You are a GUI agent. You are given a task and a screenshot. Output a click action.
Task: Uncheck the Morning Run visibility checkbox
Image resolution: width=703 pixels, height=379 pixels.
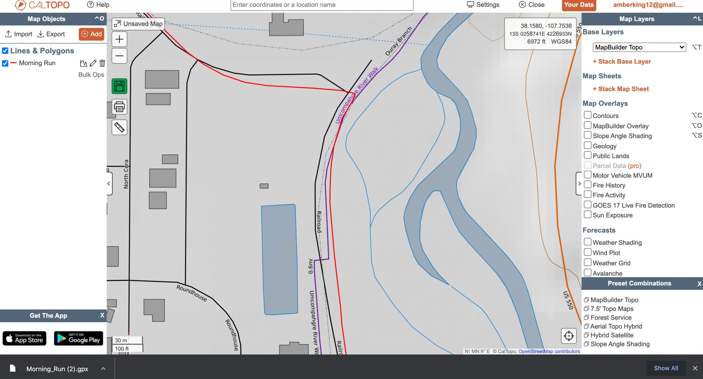[5, 63]
